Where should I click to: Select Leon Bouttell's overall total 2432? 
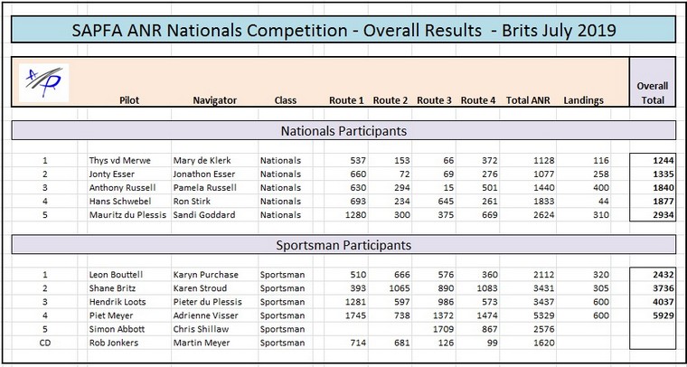[657, 274]
